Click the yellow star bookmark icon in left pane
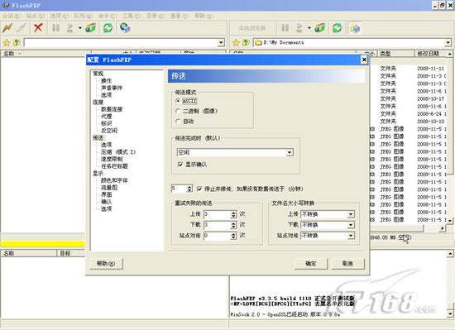This screenshot has width=455, height=330. point(7,43)
